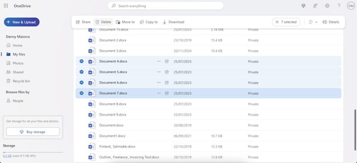Open the DM account avatar
The height and width of the screenshot is (163, 357).
351,6
